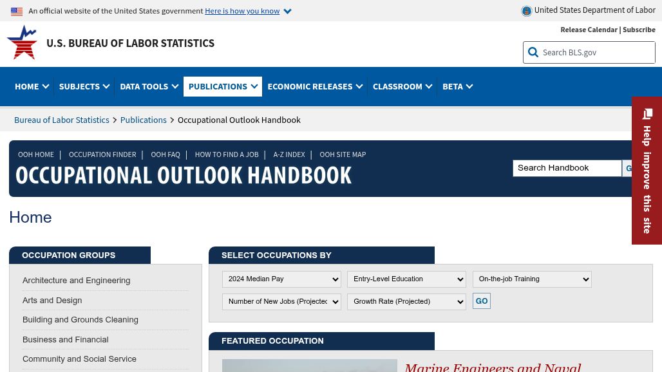Click the Subscribe link
The image size is (662, 372).
pyautogui.click(x=639, y=30)
